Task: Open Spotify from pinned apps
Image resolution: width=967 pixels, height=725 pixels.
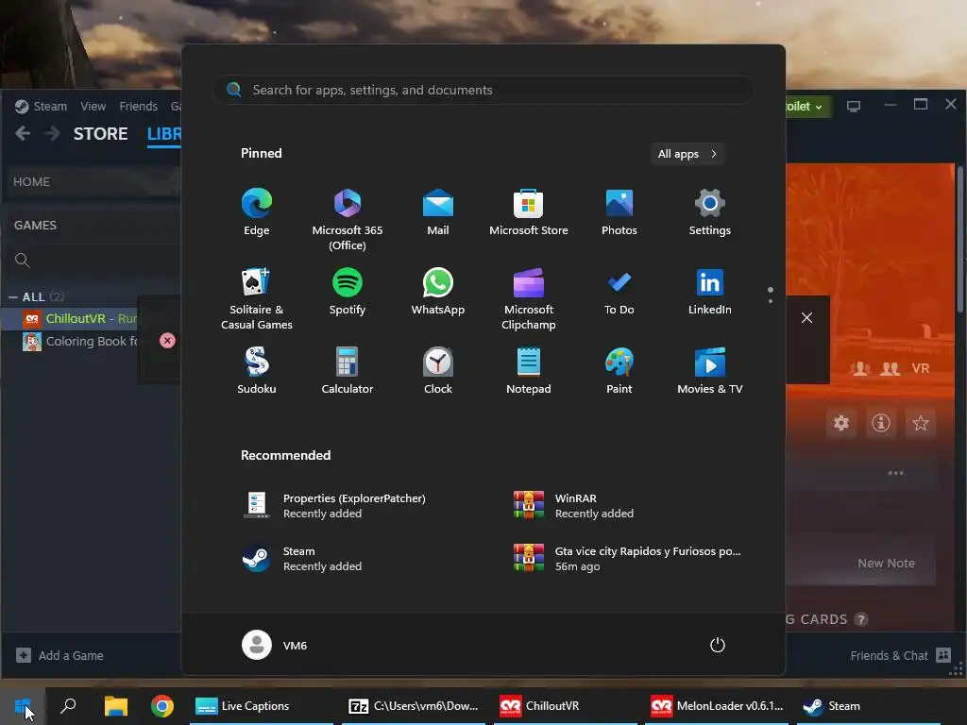Action: [348, 293]
